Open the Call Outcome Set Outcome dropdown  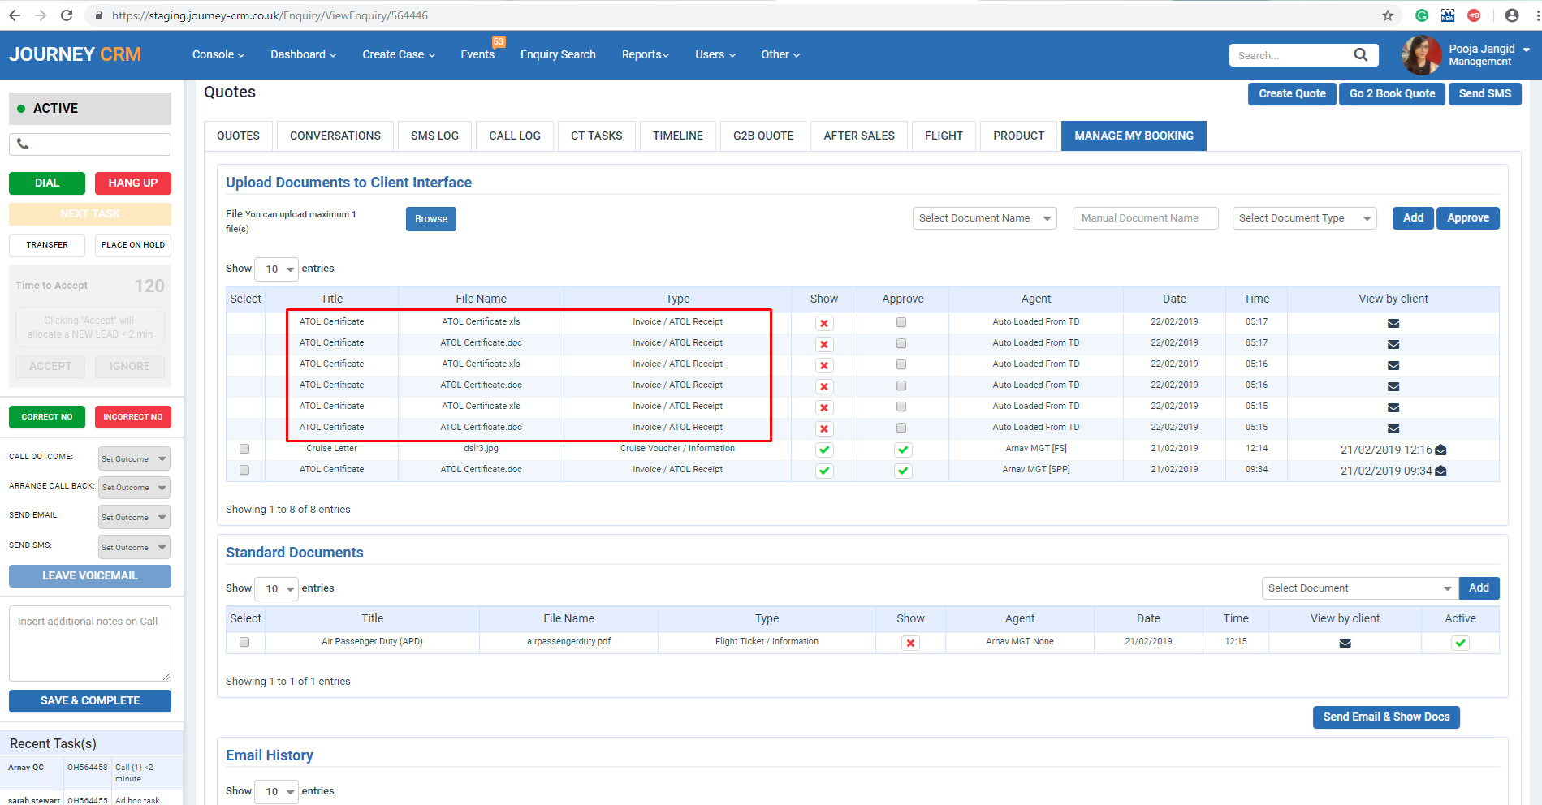pyautogui.click(x=134, y=458)
